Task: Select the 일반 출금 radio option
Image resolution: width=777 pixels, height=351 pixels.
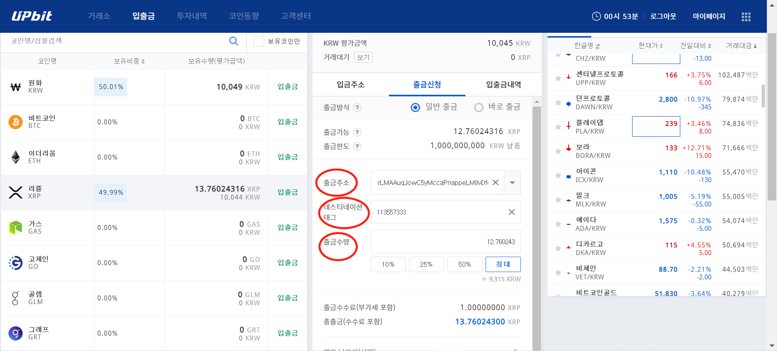Action: [415, 107]
